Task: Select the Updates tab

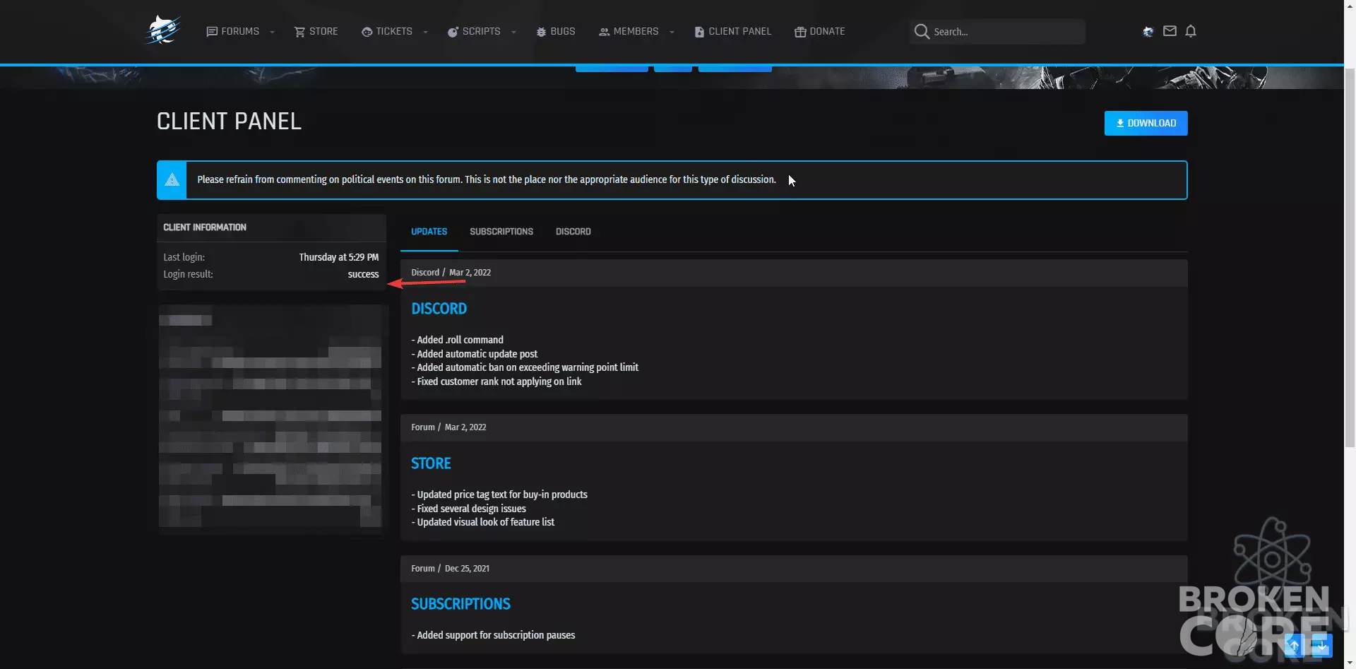Action: (x=429, y=232)
